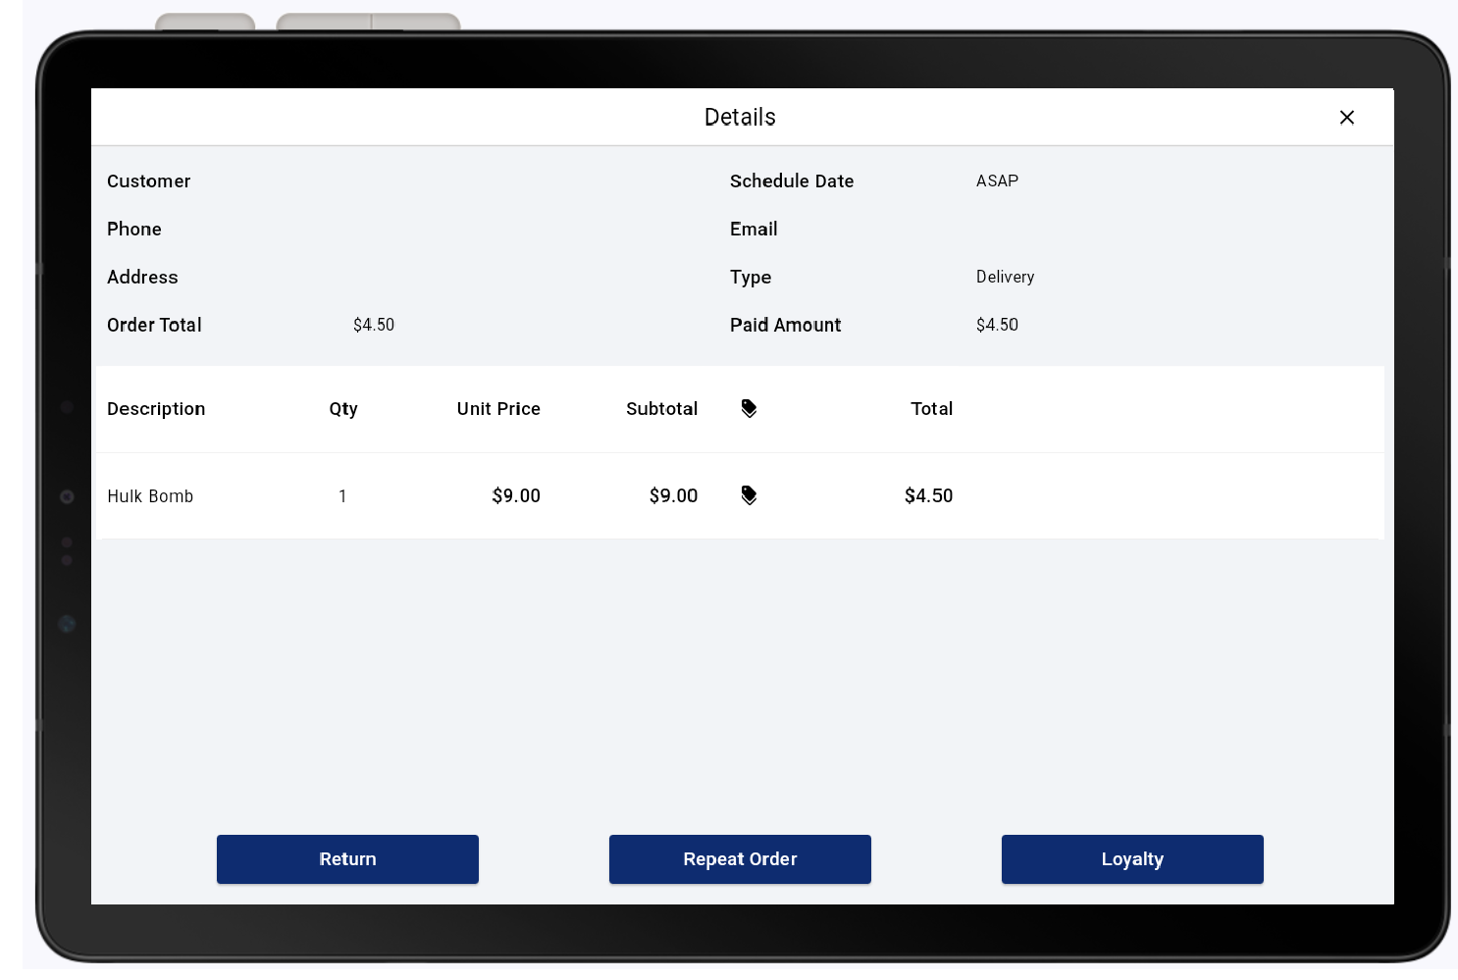Click the discount tag icon in the table header
Screen dimensions: 1458x980
click(749, 408)
